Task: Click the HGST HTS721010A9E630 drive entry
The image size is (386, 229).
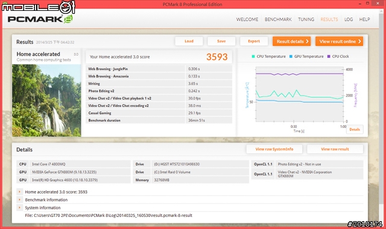Action: pyautogui.click(x=177, y=164)
